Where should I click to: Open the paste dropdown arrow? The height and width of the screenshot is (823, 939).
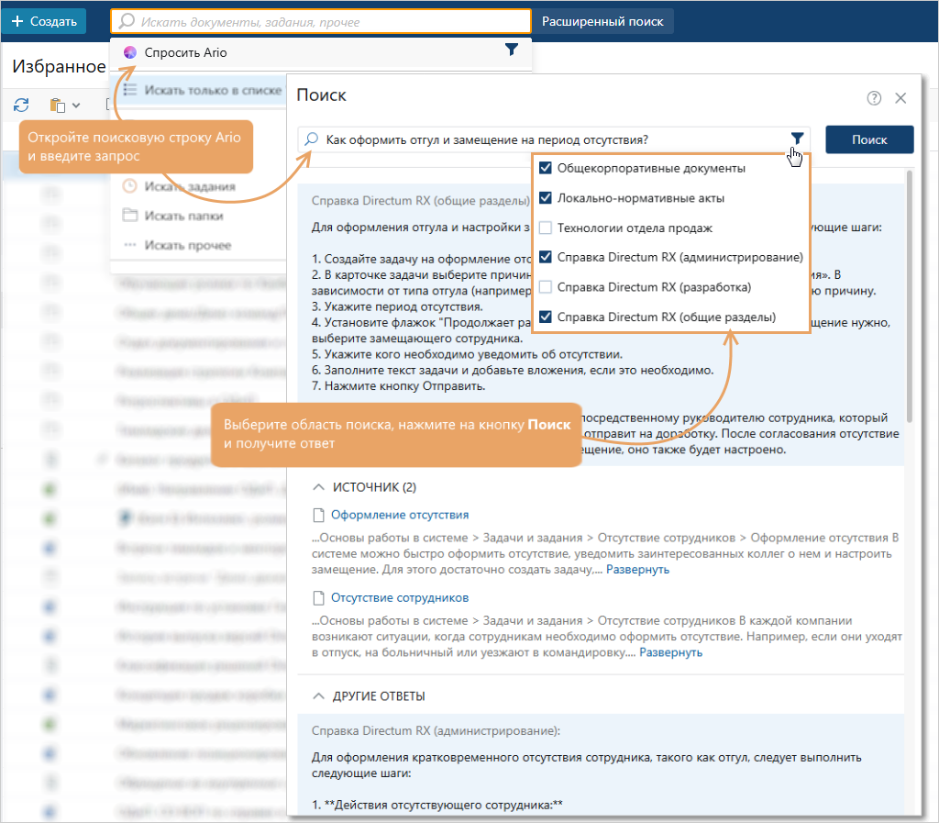76,106
